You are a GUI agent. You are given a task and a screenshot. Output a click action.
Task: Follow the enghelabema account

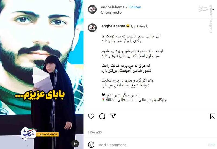click(135, 7)
